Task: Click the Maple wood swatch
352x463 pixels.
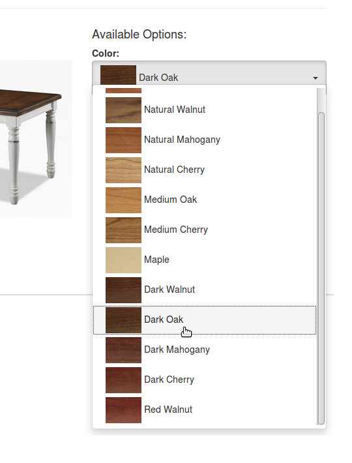Action: point(123,260)
